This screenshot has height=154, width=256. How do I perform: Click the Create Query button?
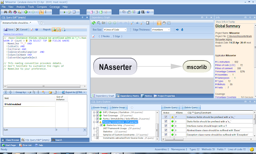[x=171, y=107]
